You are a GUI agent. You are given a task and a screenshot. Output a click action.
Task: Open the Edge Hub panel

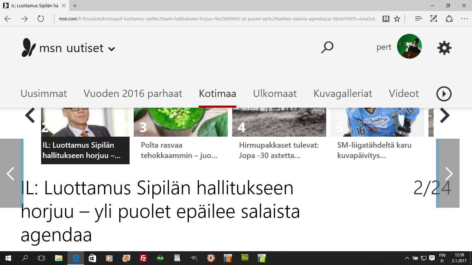tap(418, 19)
